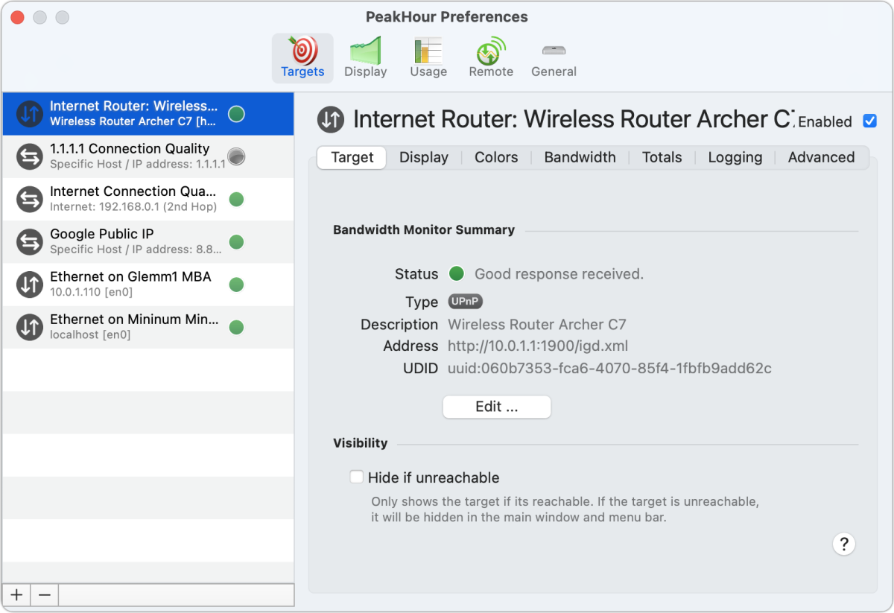Open the General preferences pane
894x613 pixels.
pyautogui.click(x=554, y=57)
